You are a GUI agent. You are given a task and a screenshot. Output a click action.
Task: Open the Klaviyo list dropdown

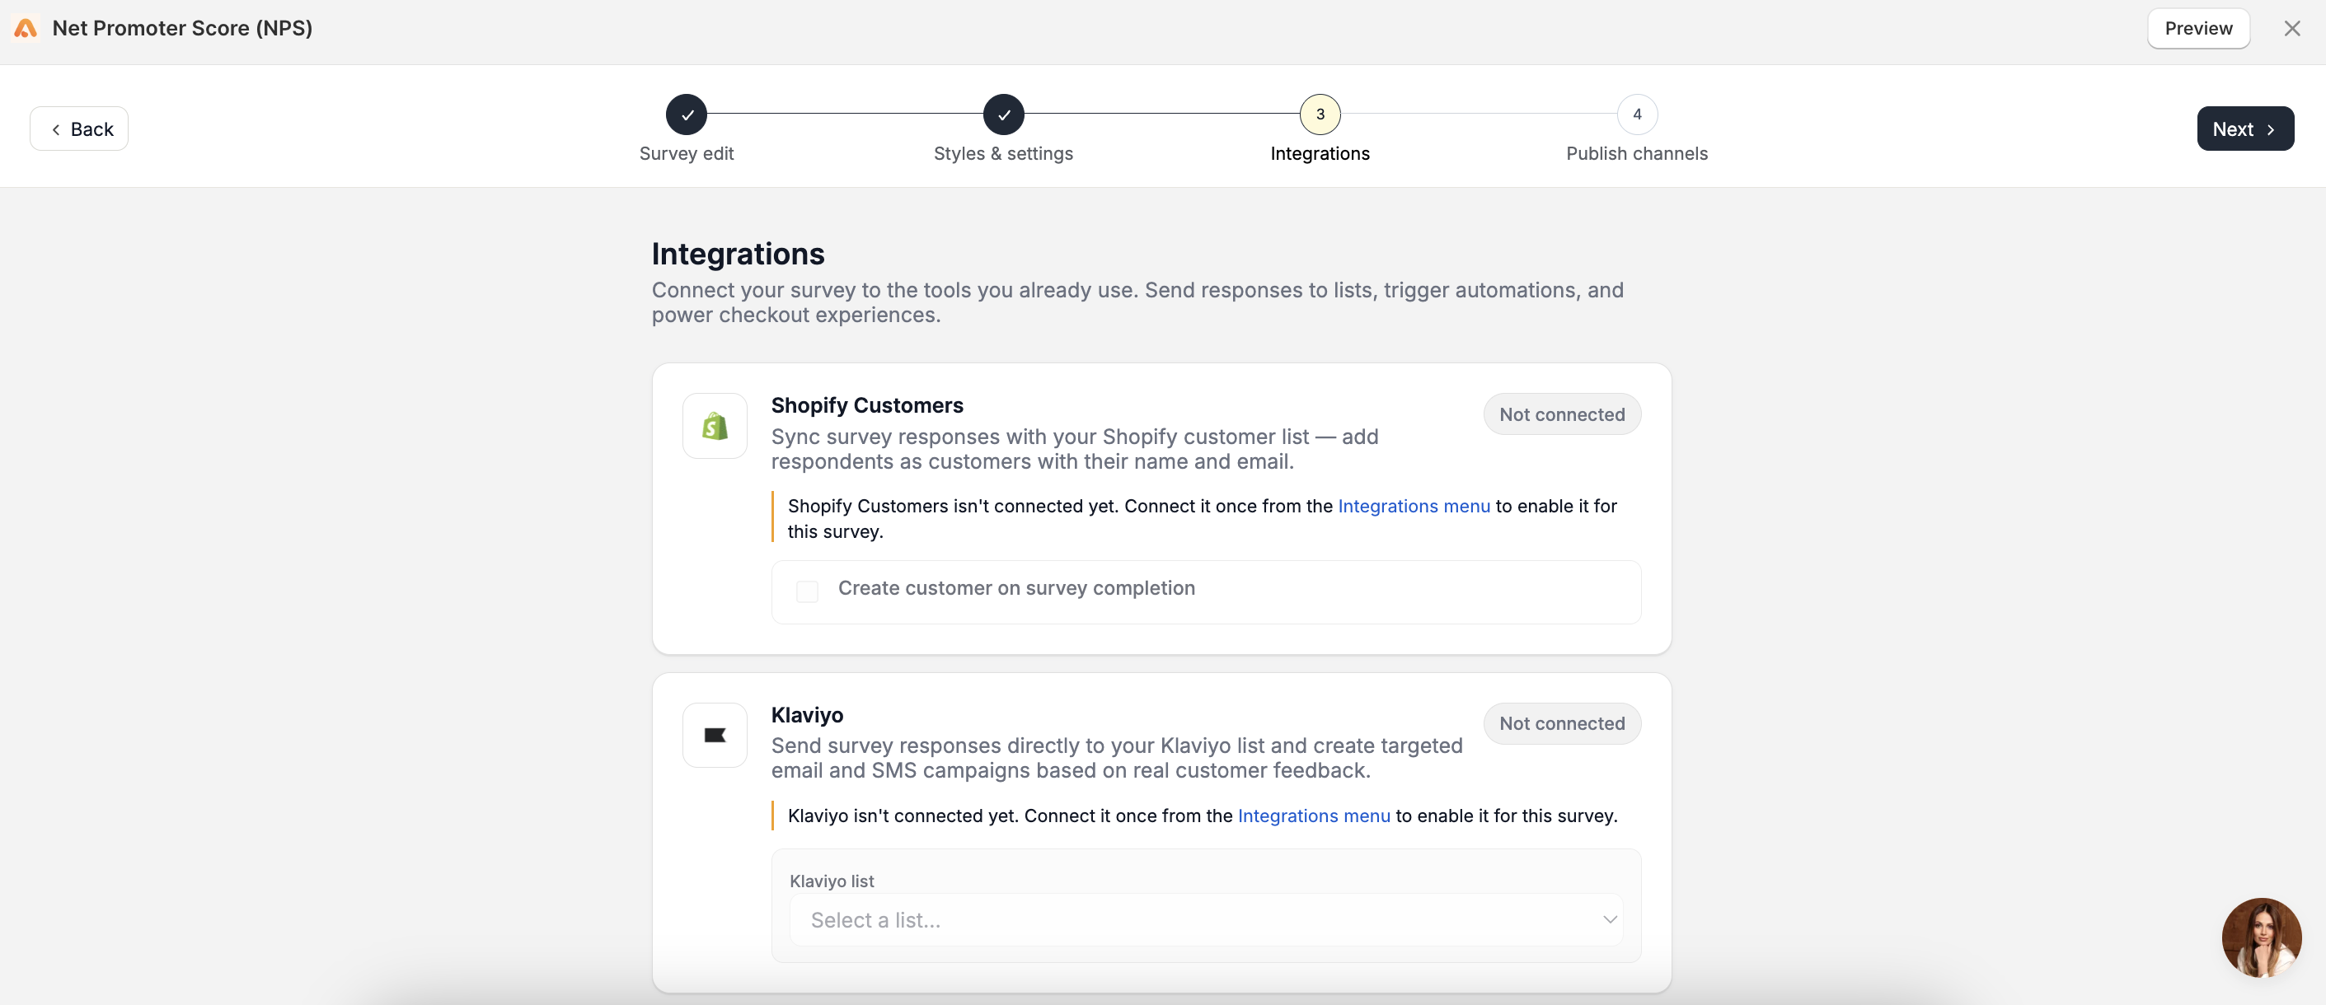point(1207,920)
